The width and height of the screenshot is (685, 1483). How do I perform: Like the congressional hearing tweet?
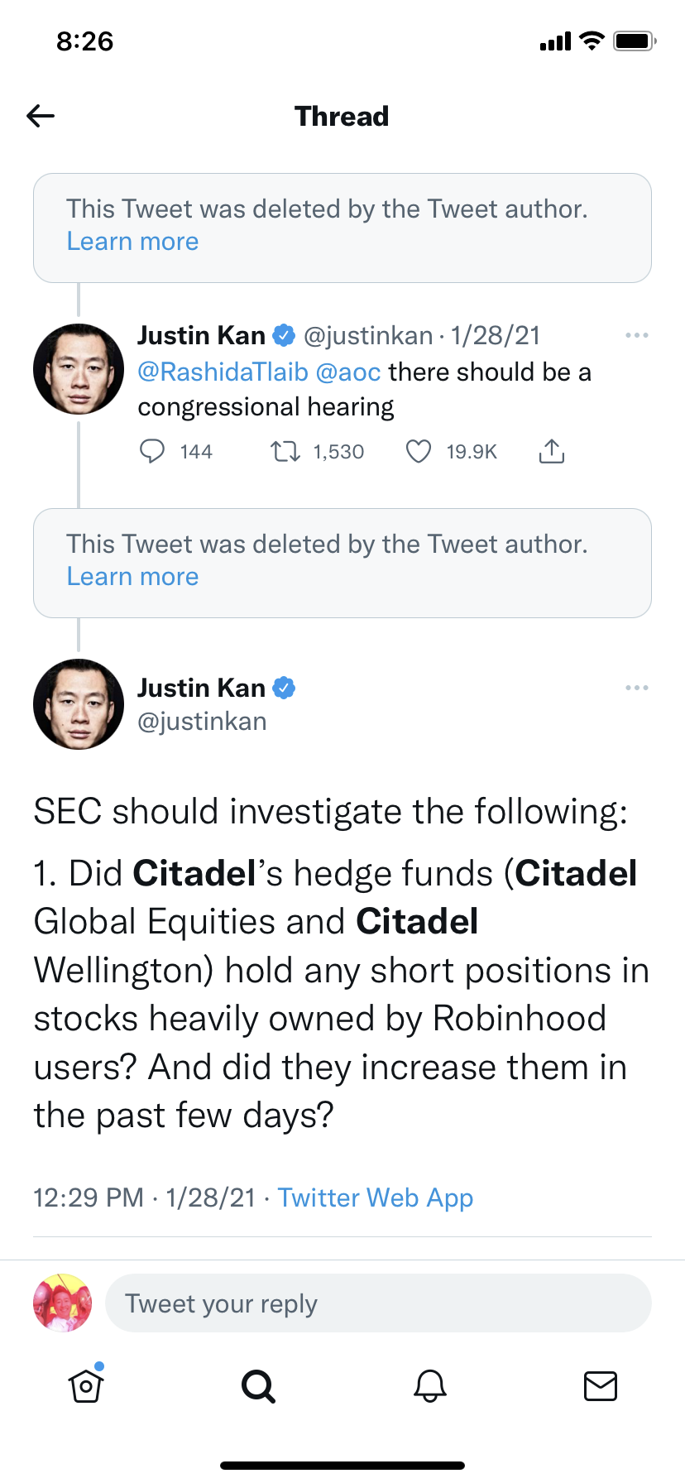click(x=419, y=451)
